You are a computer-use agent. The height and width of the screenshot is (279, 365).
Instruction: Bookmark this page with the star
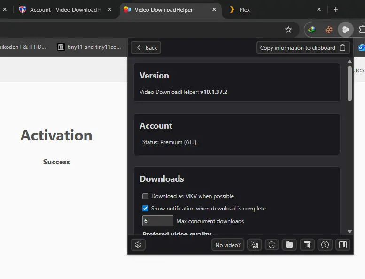point(288,30)
